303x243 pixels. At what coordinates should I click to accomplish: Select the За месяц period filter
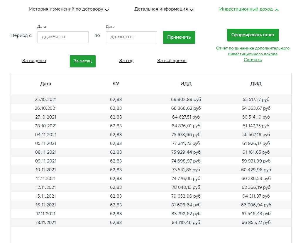click(x=83, y=61)
